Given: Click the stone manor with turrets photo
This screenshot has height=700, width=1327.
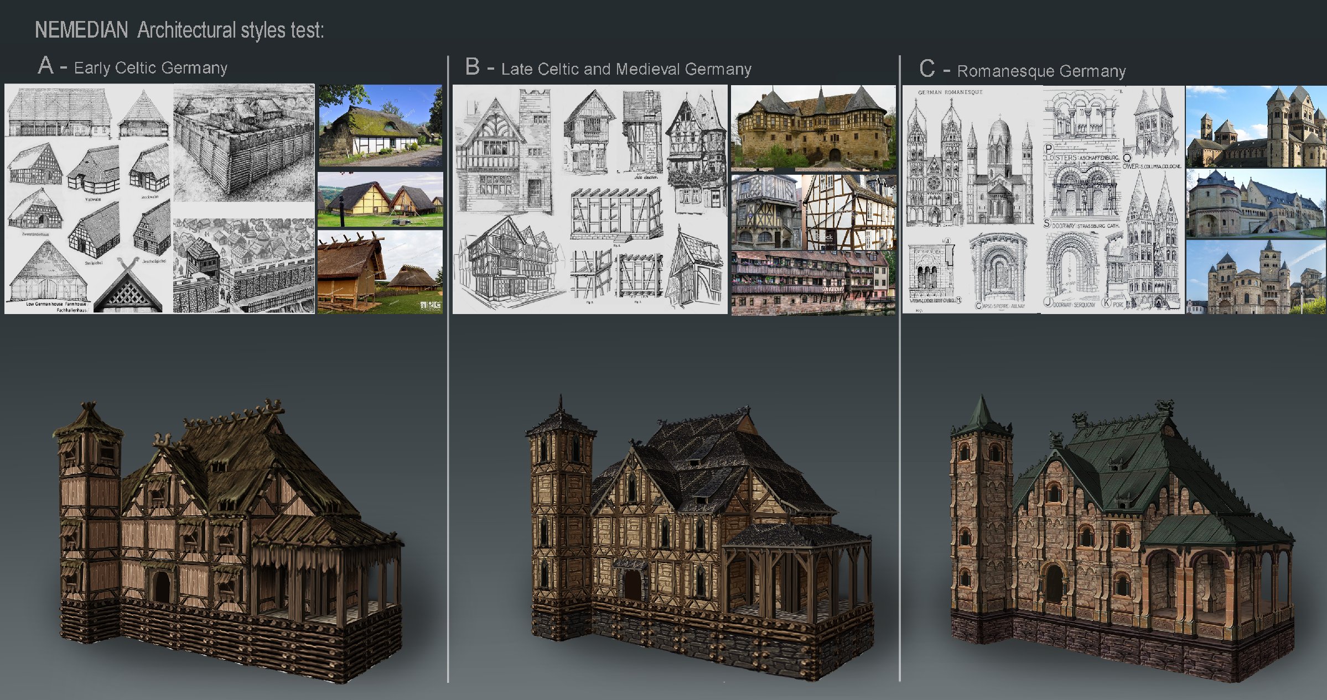Looking at the screenshot, I should click(813, 127).
